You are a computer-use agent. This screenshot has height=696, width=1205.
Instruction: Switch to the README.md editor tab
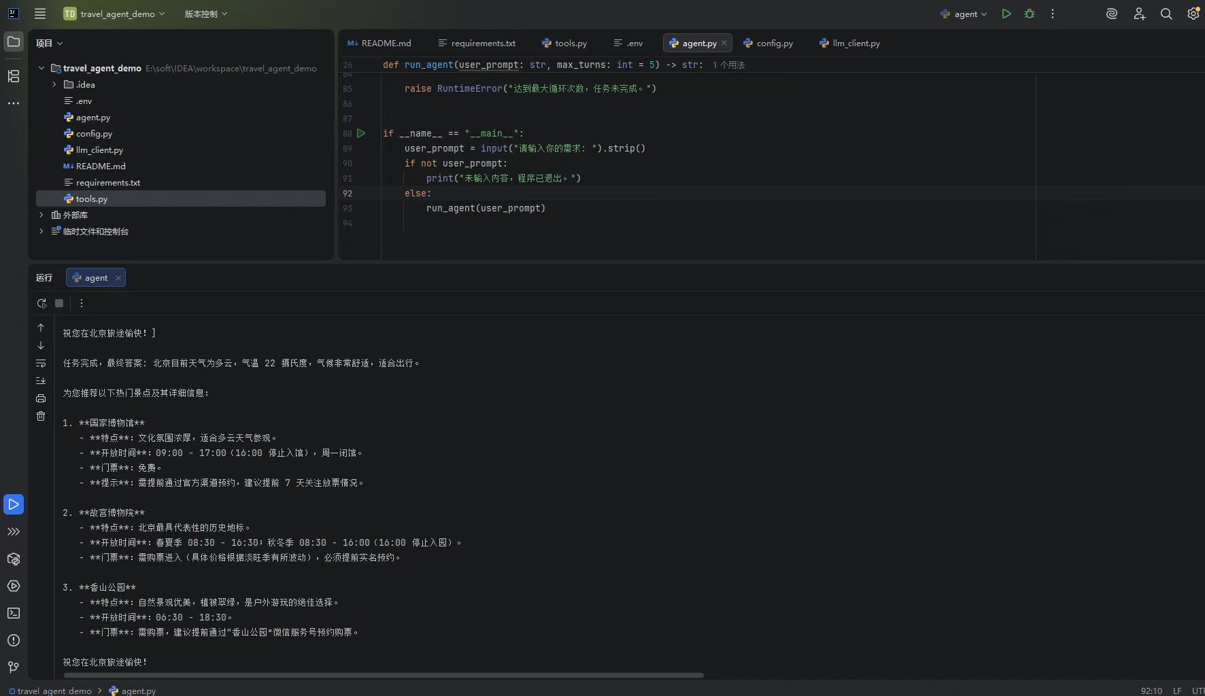tap(379, 43)
